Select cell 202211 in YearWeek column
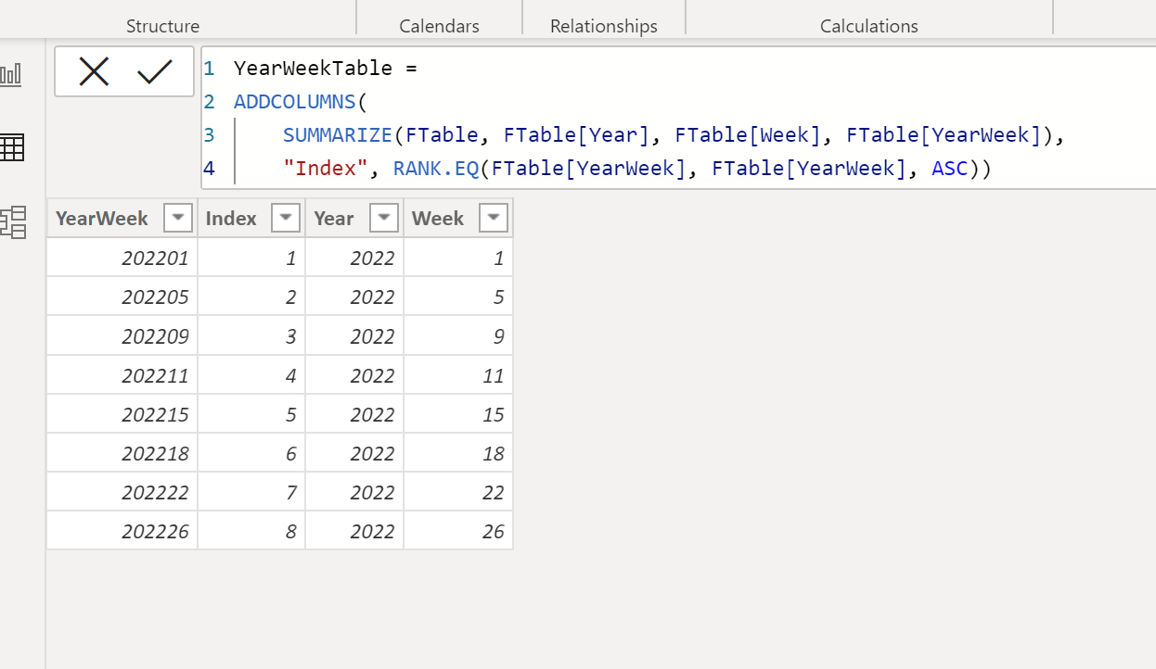The image size is (1156, 669). coord(122,374)
